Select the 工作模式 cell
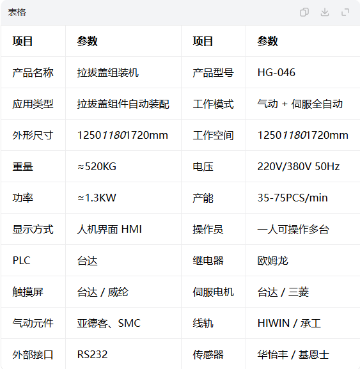The image size is (360, 369). click(x=213, y=104)
